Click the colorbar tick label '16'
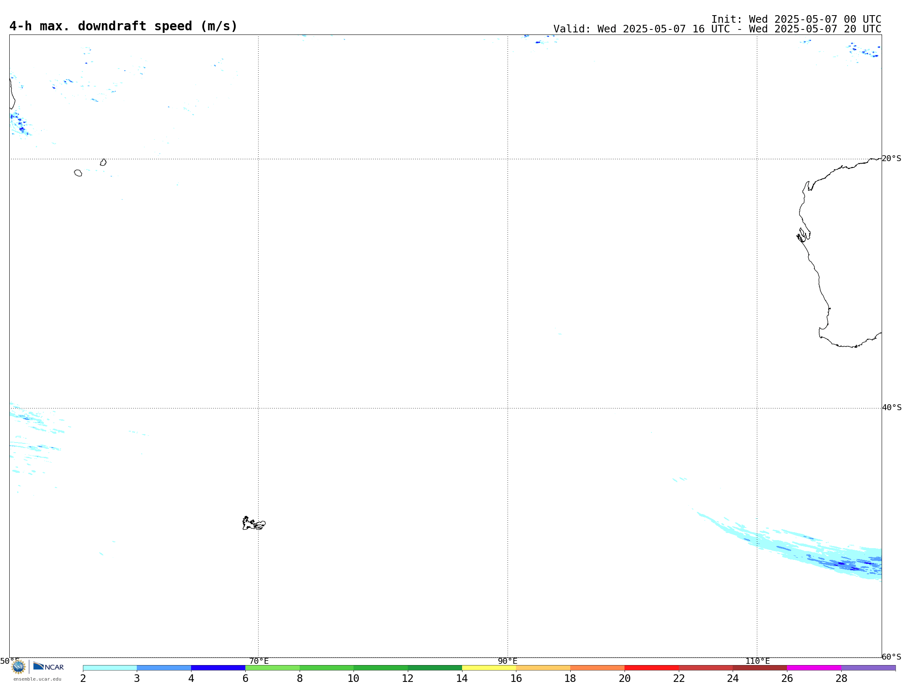909x684 pixels. [516, 679]
